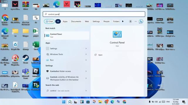Expand the Windows Ink Workspace setting chevron
The width and height of the screenshot is (188, 105).
coord(86,78)
